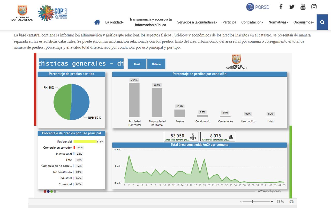
Task: Adjust the 75% zoom slider handle
Action: point(252,201)
